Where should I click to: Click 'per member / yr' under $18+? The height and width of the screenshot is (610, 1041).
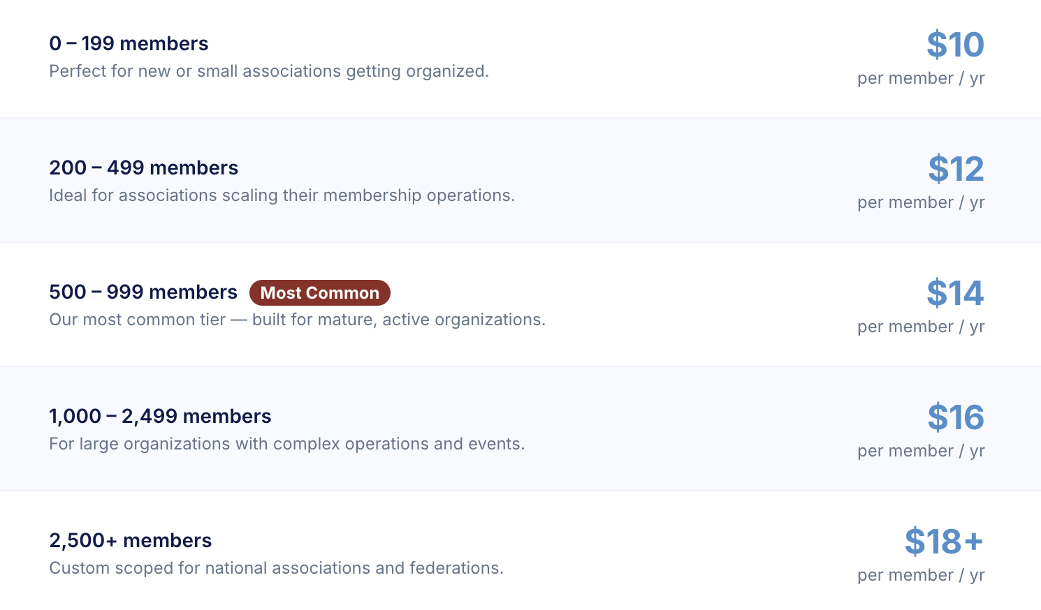921,575
